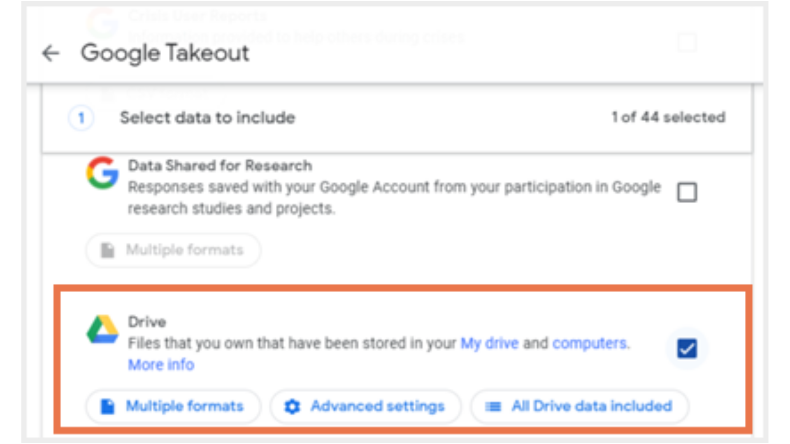The height and width of the screenshot is (444, 790).
Task: Click the blue file icon in Drive's Multiple formats
Action: [108, 406]
